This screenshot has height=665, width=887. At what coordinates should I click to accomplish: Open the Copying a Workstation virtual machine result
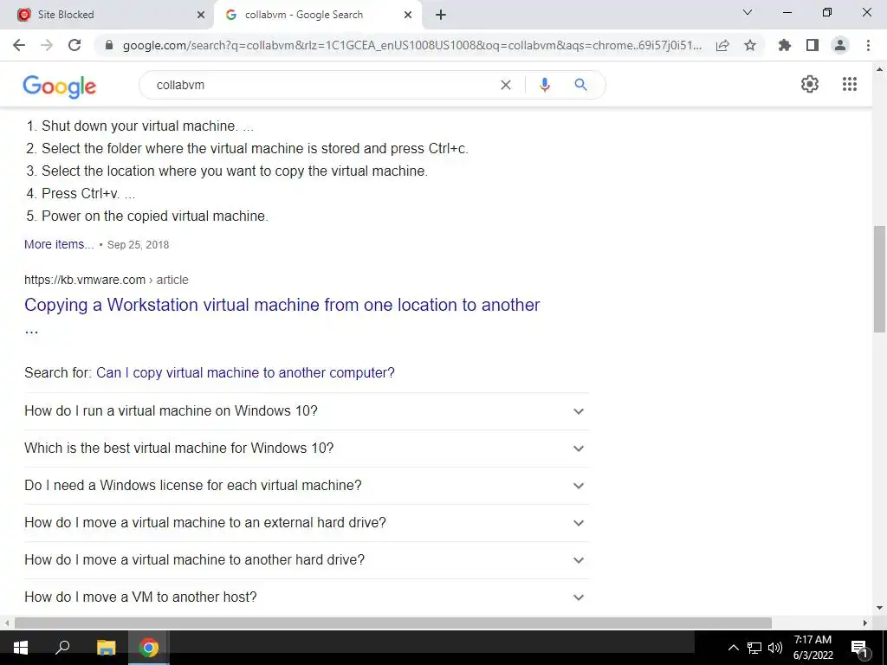pos(282,305)
